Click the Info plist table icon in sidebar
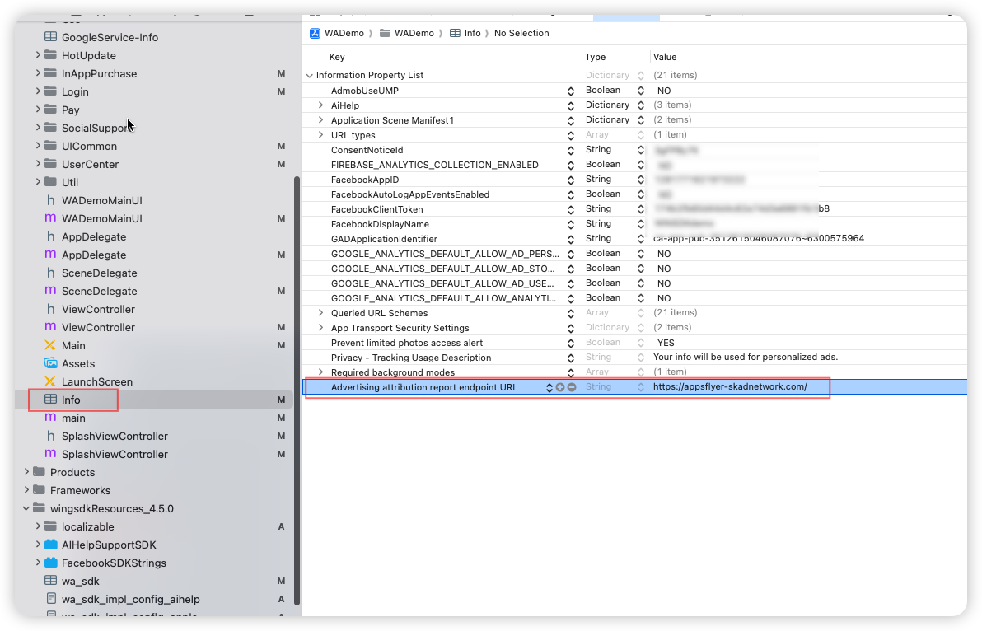The width and height of the screenshot is (982, 631). click(x=50, y=400)
